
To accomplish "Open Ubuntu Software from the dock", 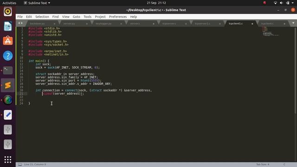I will click(8, 41).
